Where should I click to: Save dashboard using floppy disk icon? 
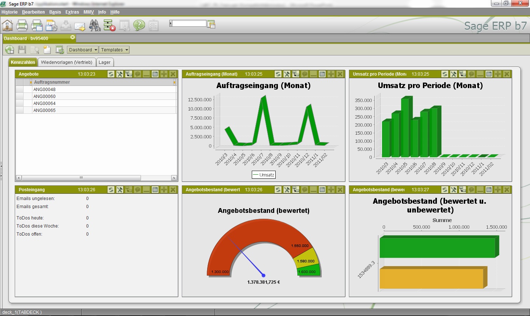coord(22,50)
